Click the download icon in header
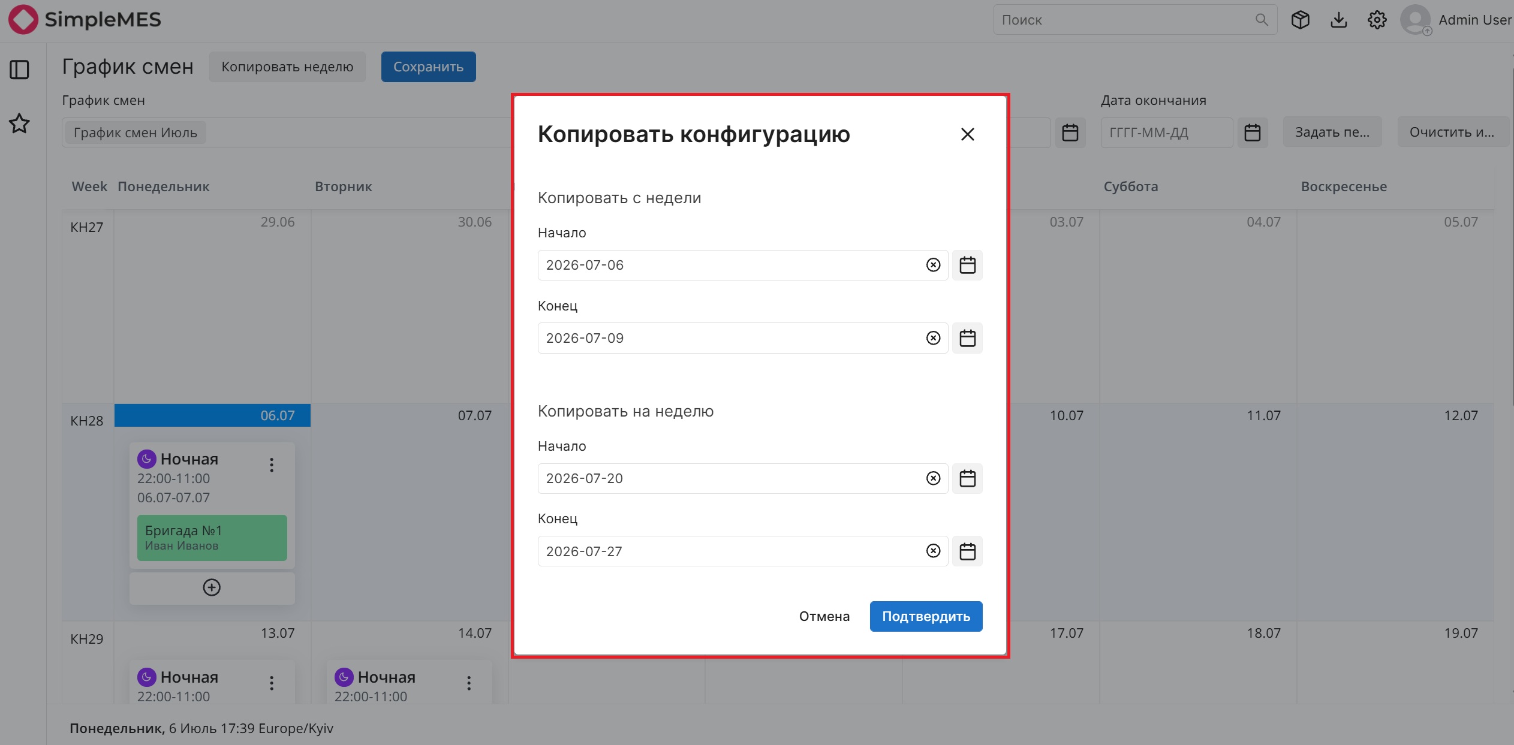The height and width of the screenshot is (745, 1514). click(x=1338, y=20)
